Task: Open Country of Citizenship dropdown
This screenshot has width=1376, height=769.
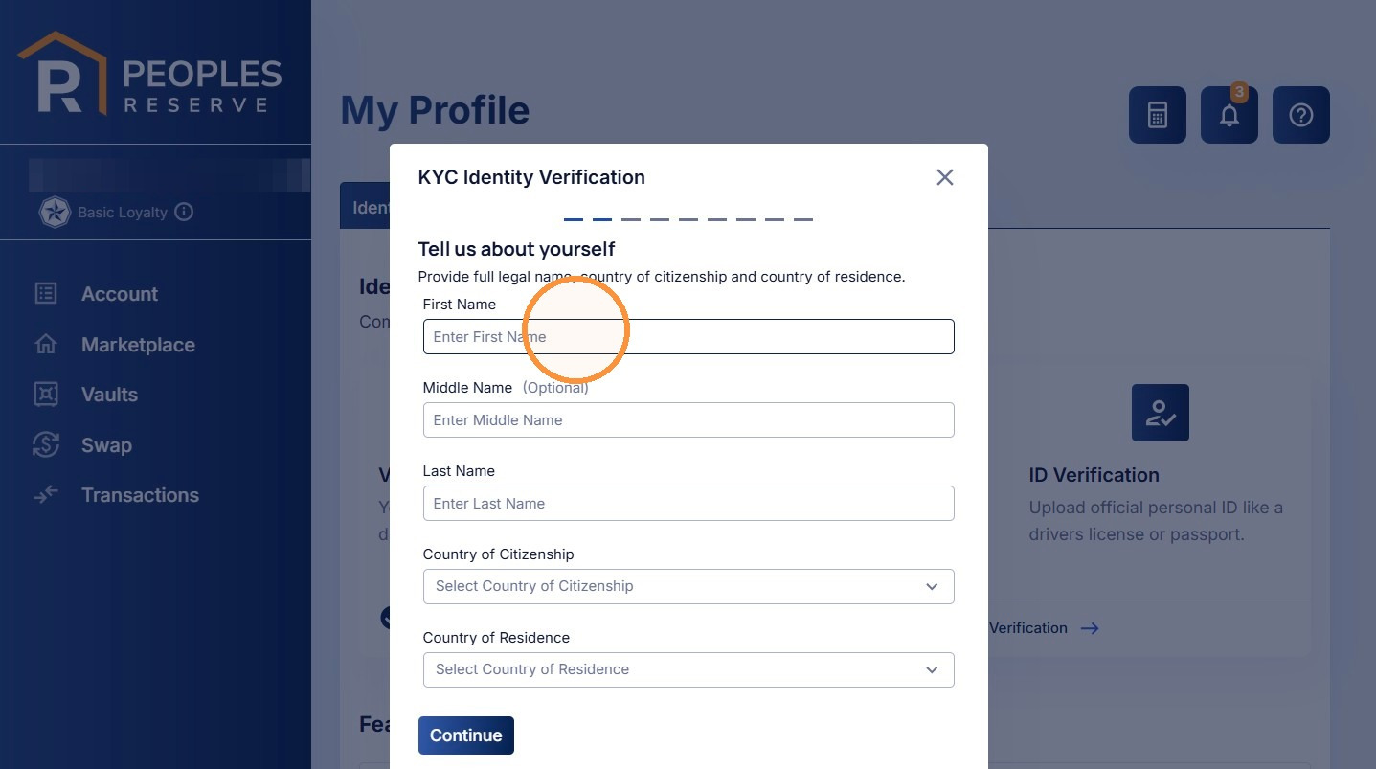Action: coord(688,586)
